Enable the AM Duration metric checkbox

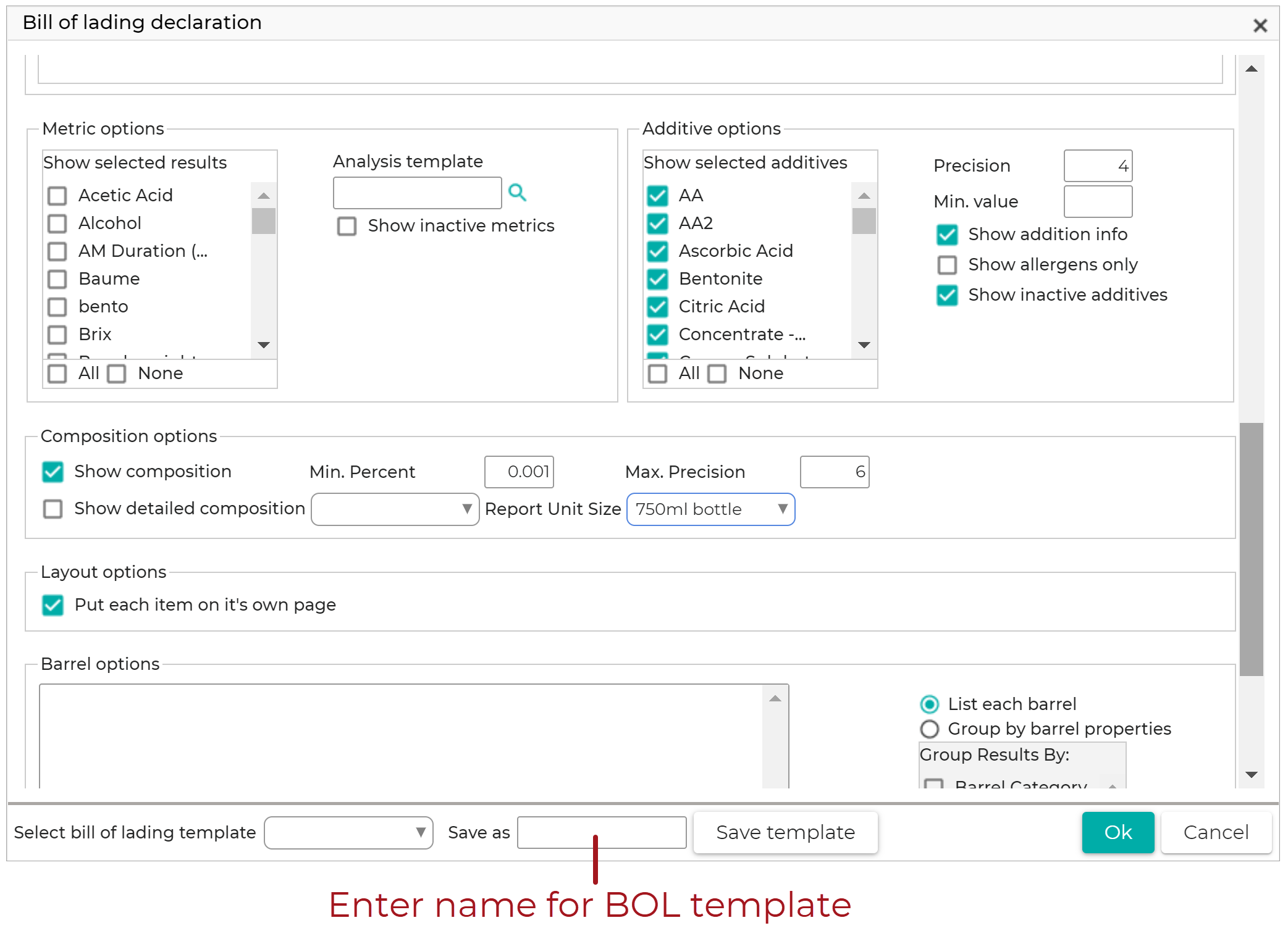point(57,251)
